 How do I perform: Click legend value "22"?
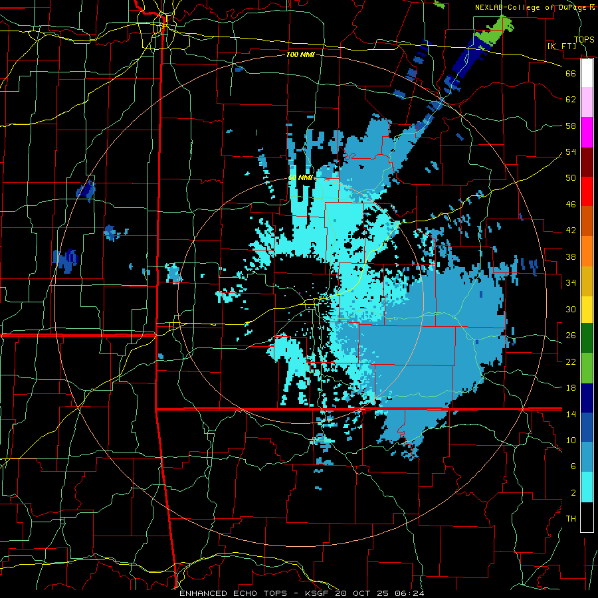[571, 362]
